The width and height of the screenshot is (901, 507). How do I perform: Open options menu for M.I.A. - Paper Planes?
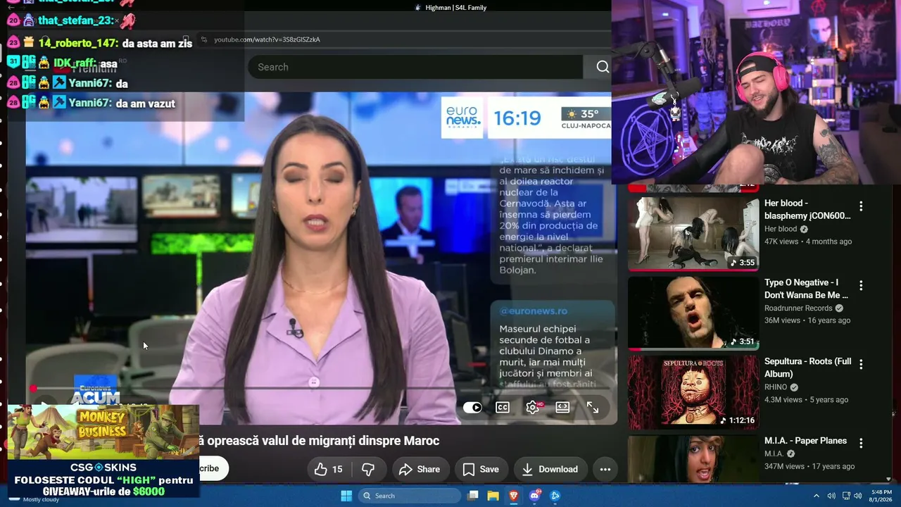tap(861, 444)
